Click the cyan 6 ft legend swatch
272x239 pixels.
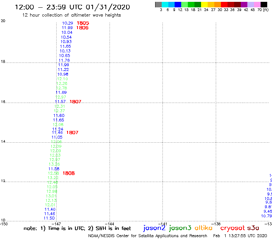(x=165, y=4)
